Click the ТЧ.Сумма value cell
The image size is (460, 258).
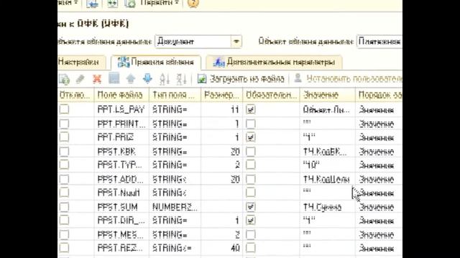click(x=328, y=207)
